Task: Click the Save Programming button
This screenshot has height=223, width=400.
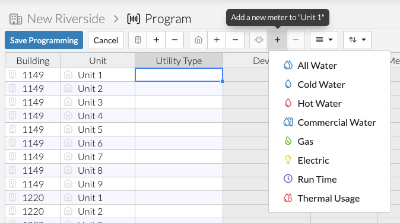Action: point(44,40)
